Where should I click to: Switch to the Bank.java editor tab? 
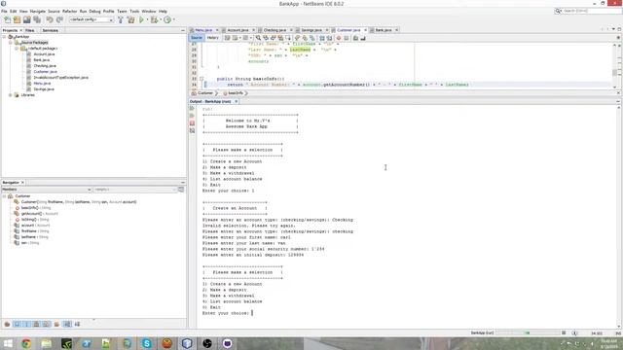[383, 30]
